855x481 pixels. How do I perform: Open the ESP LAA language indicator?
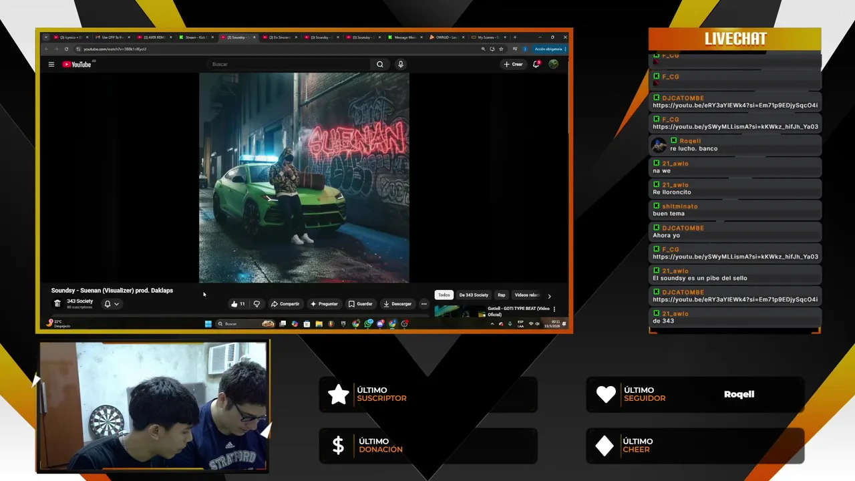pyautogui.click(x=520, y=323)
